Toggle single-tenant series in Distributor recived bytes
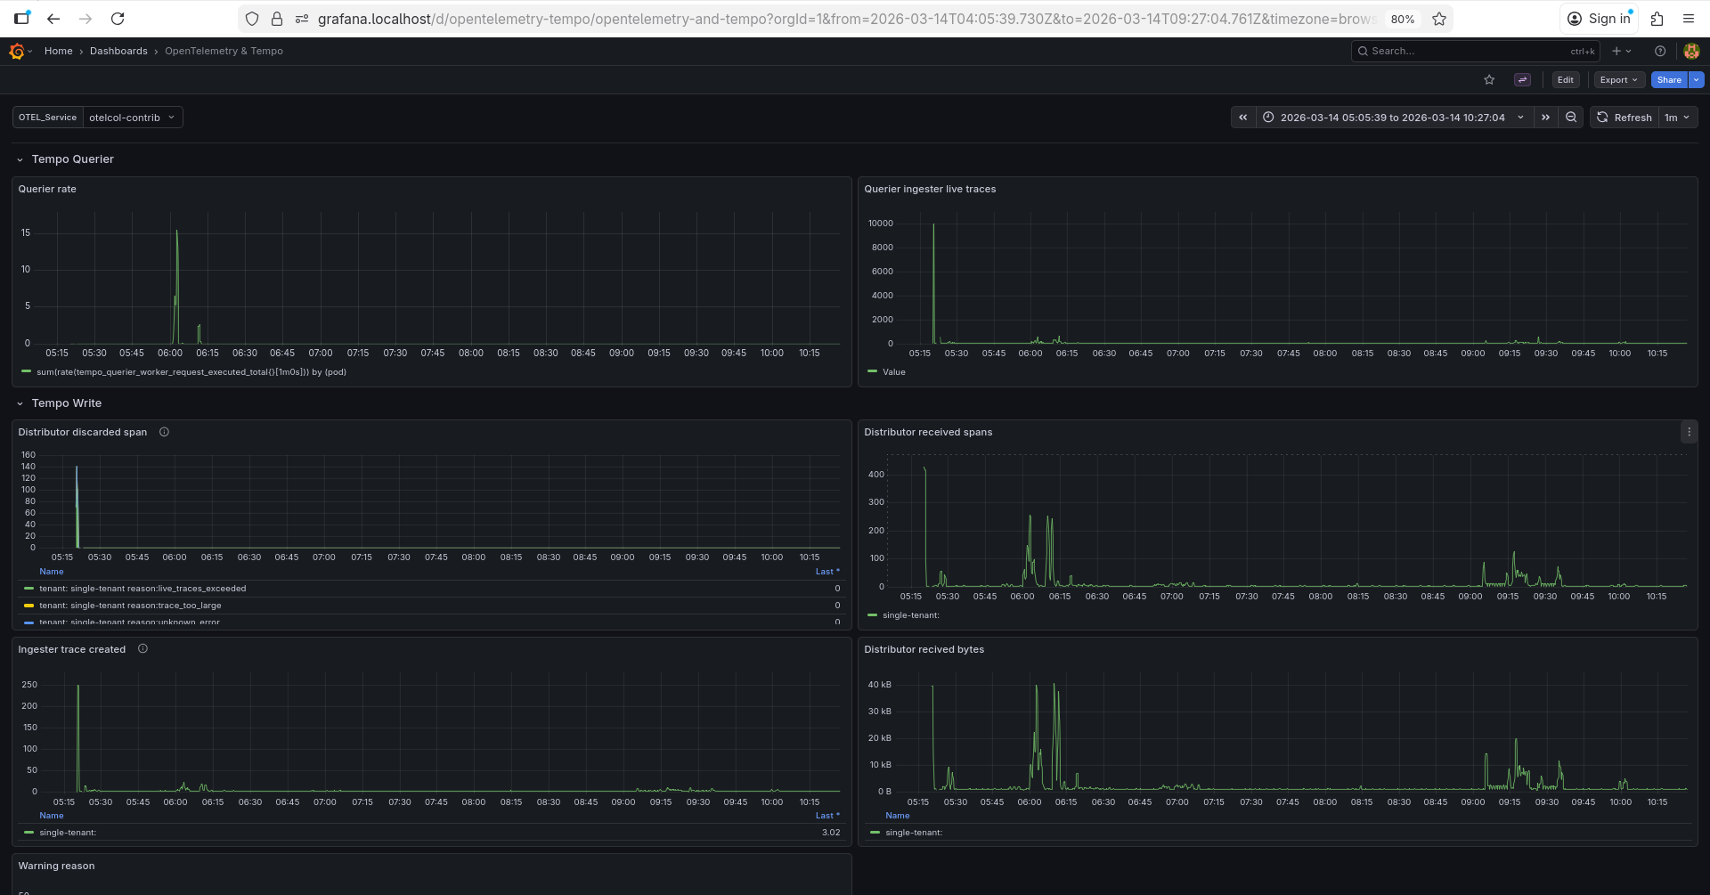 [x=914, y=833]
